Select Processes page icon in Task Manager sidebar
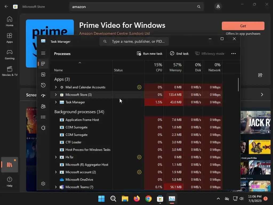The image size is (273, 205). tap(43, 64)
